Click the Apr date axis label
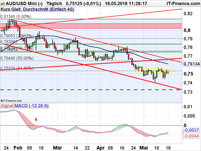Screen dimensions: 201x151 click(100, 148)
